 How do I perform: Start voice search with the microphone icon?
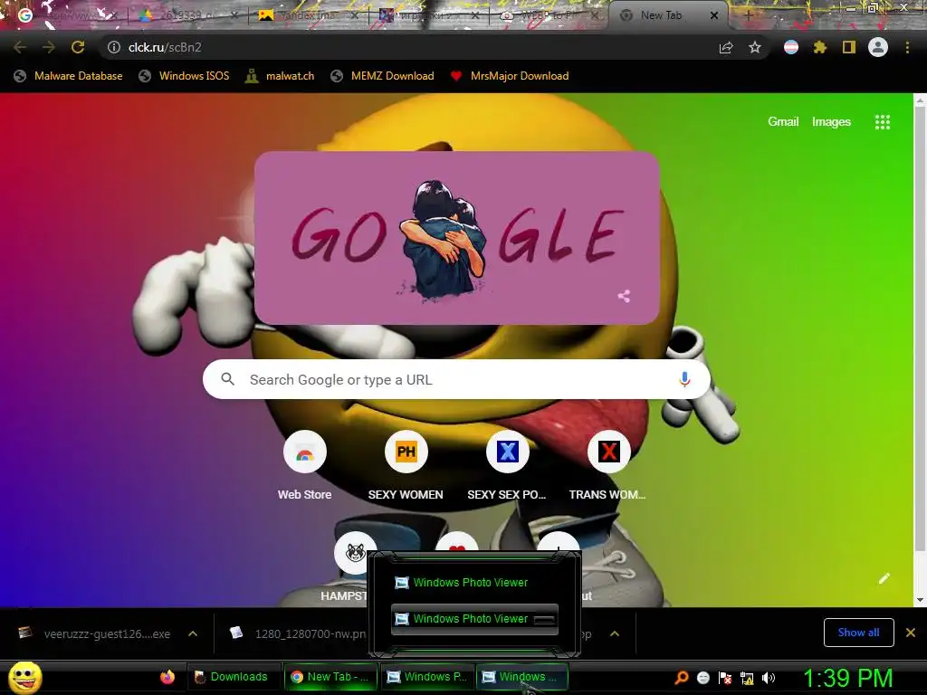[x=684, y=379]
